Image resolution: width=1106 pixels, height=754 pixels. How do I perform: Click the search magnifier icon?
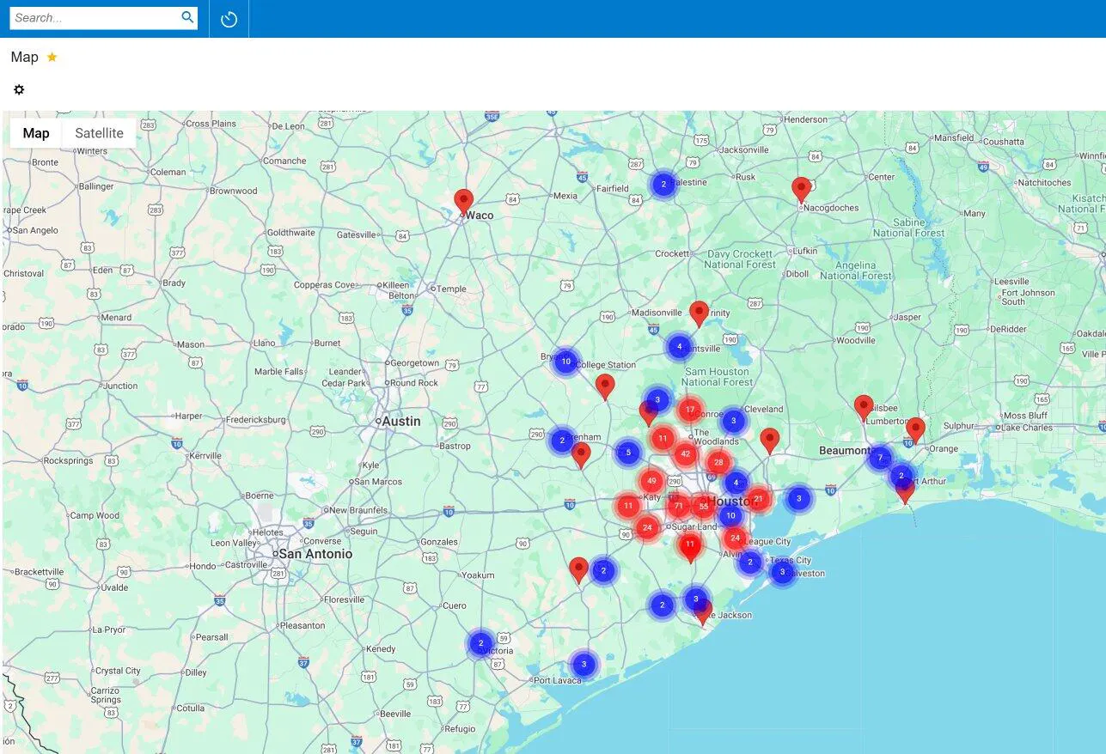tap(187, 17)
